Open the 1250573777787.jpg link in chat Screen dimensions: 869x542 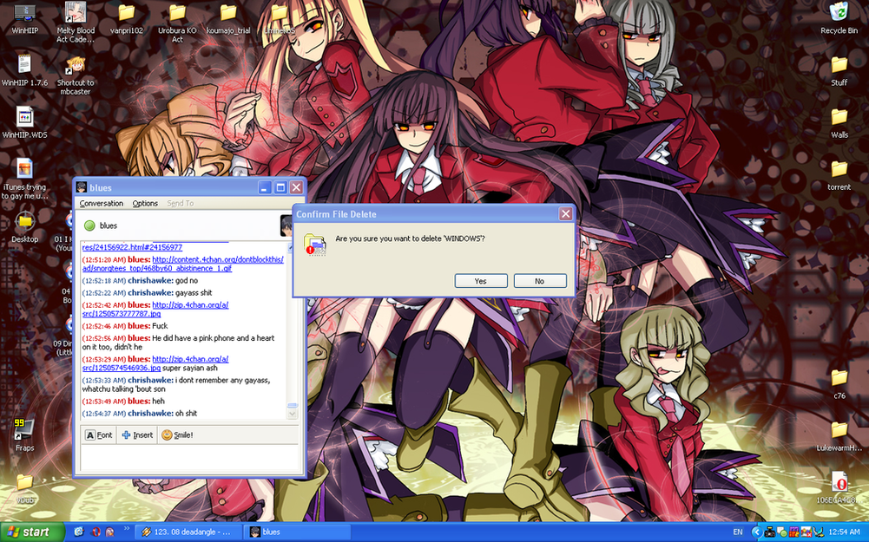pos(155,309)
